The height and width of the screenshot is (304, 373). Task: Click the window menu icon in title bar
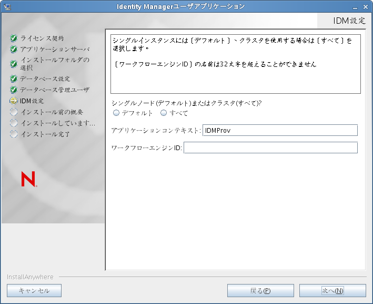[x=7, y=7]
